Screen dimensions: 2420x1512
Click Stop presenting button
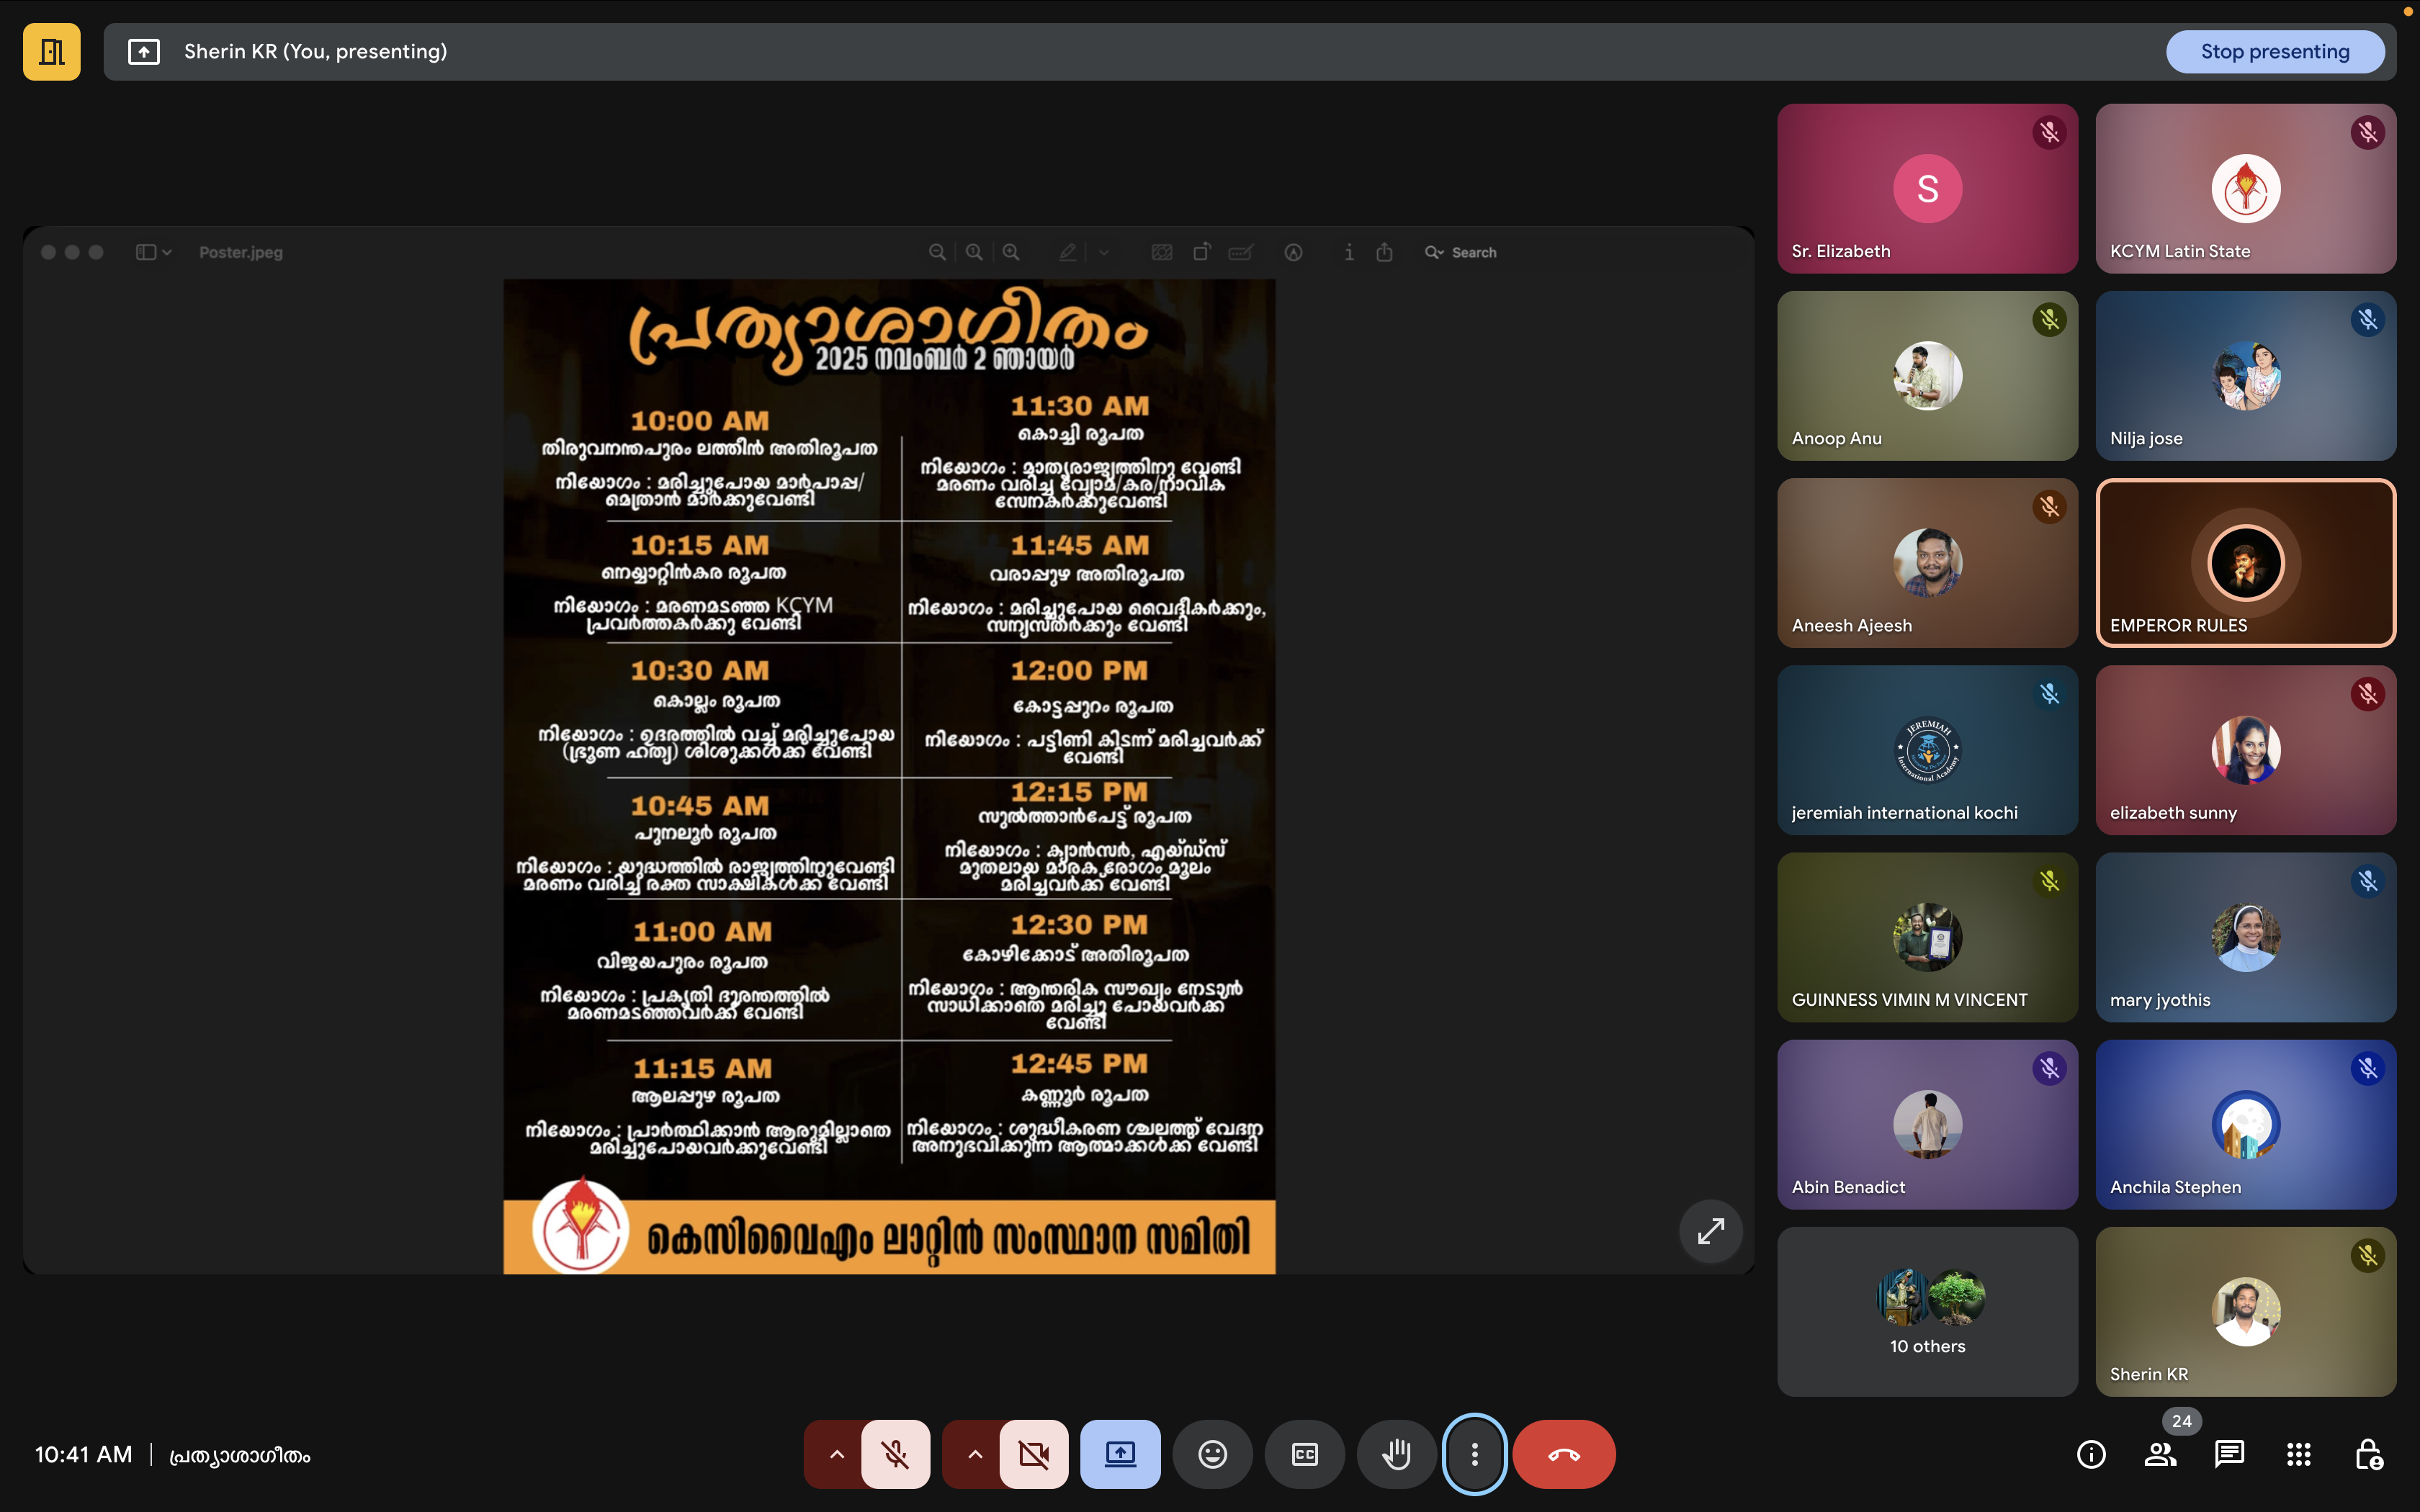2274,51
